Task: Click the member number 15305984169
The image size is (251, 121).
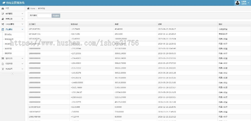Action: (x=35, y=107)
